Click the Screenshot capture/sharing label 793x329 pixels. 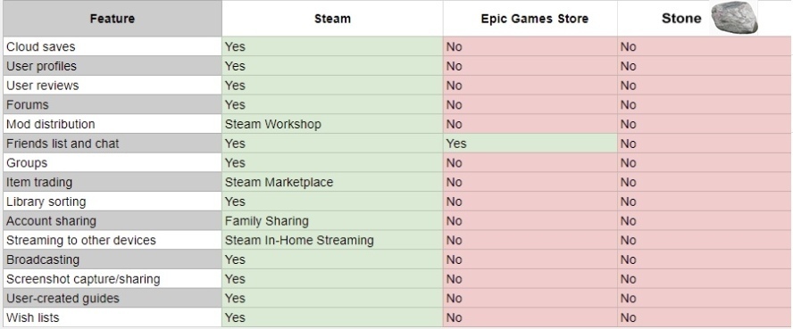tap(113, 279)
